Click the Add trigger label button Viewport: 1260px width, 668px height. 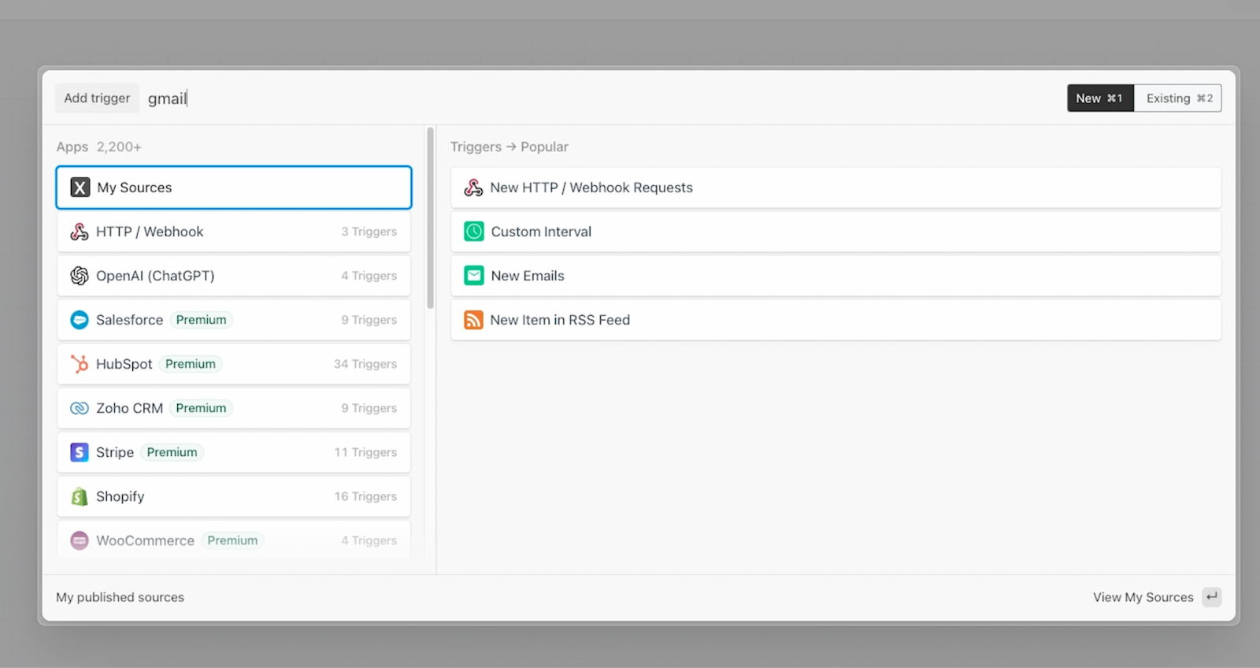point(97,98)
